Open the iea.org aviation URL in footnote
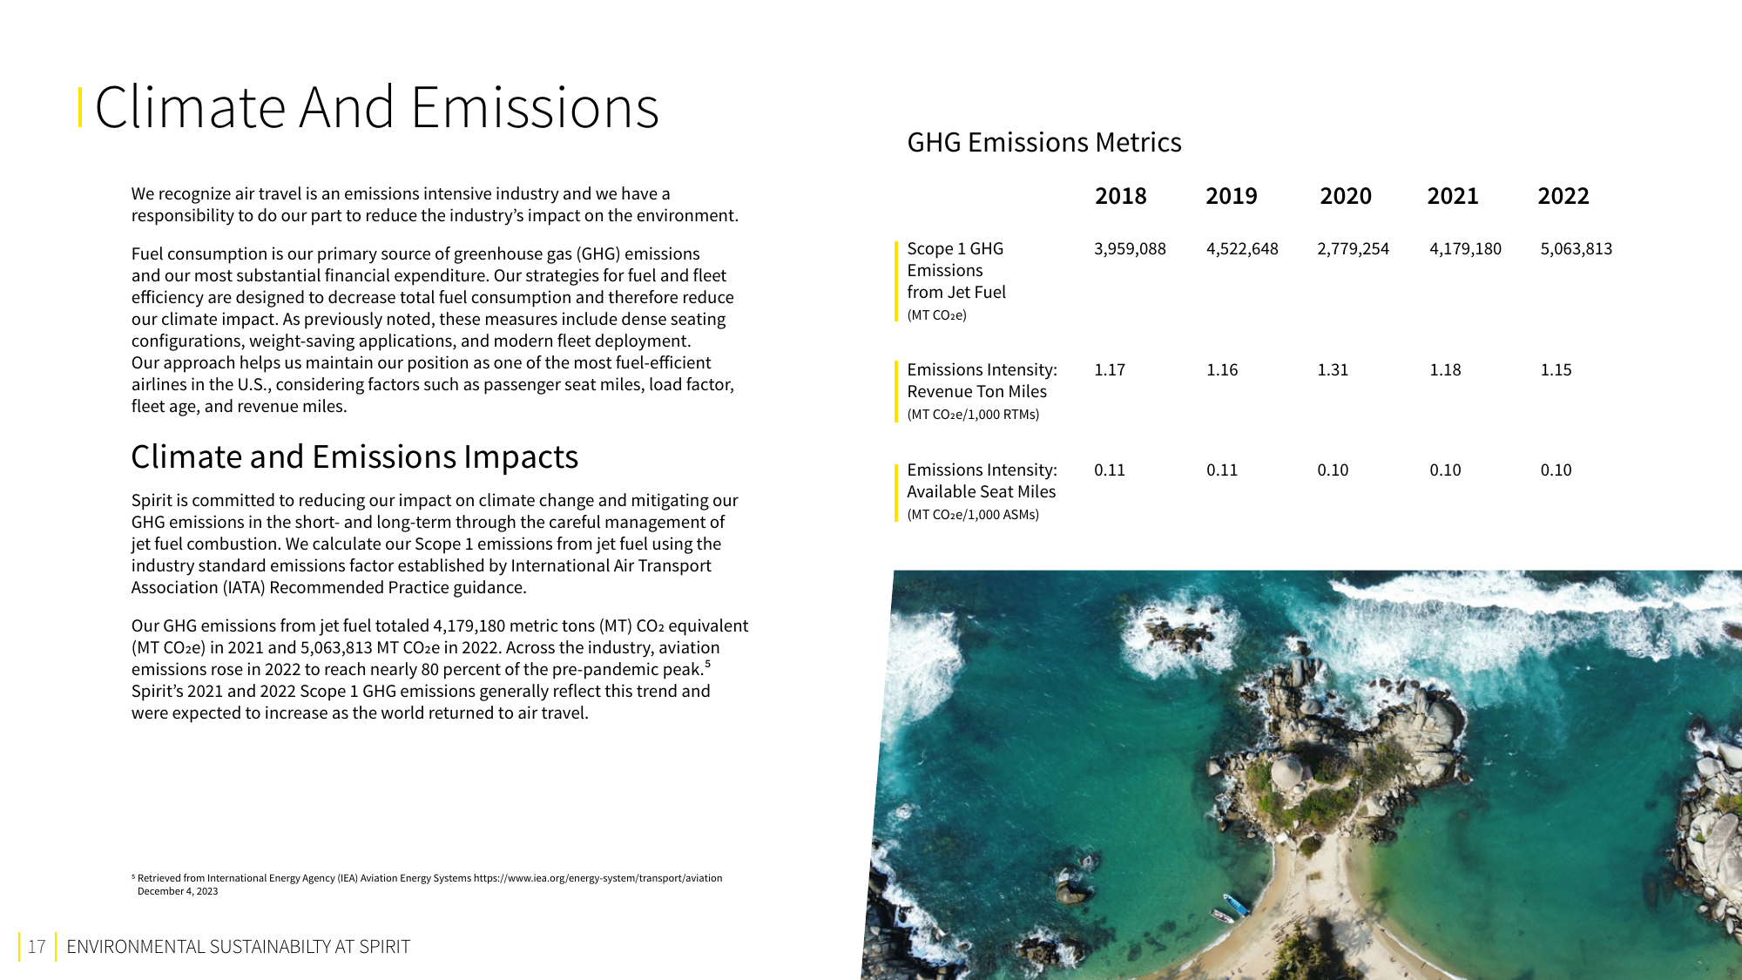 click(x=598, y=878)
